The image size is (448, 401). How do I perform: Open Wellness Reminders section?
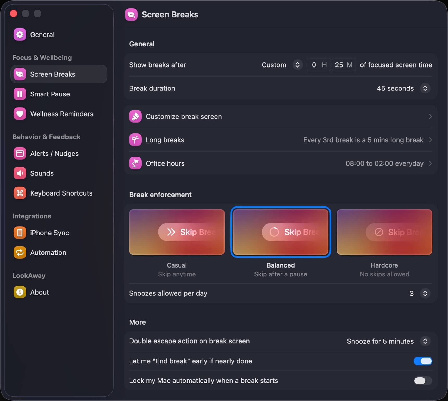59,114
